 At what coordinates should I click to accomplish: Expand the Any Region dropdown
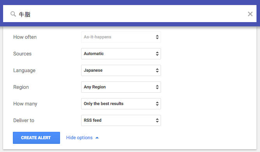(121, 87)
